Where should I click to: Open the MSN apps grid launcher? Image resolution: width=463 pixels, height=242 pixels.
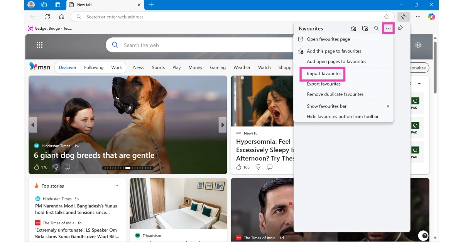[x=39, y=45]
